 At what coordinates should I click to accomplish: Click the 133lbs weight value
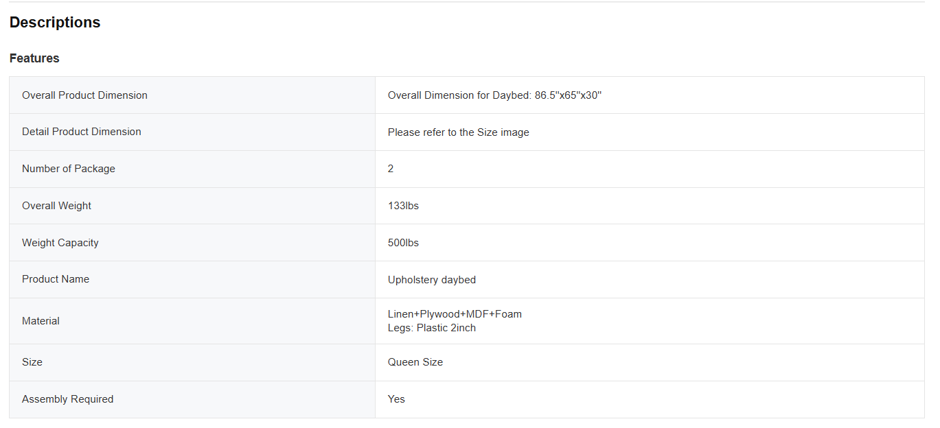[403, 206]
